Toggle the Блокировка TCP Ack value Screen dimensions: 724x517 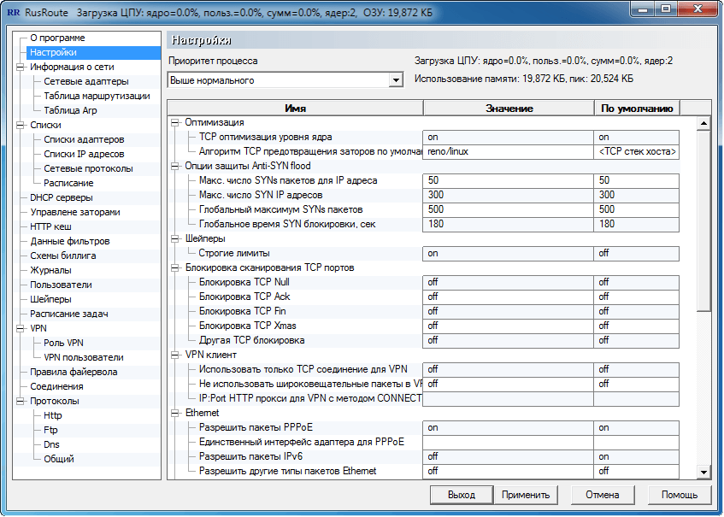click(x=508, y=297)
